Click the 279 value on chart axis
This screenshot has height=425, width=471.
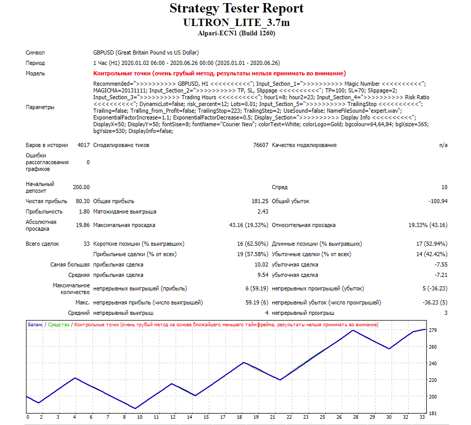coord(433,330)
